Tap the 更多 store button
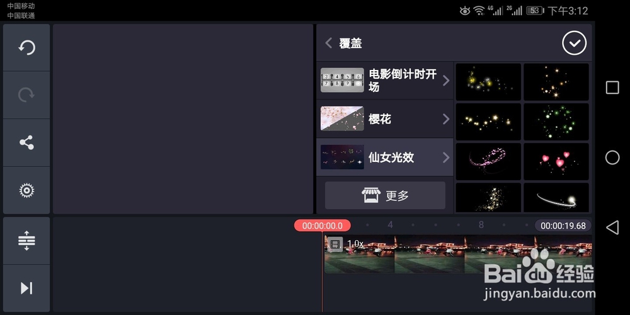630x315 pixels. (x=385, y=195)
